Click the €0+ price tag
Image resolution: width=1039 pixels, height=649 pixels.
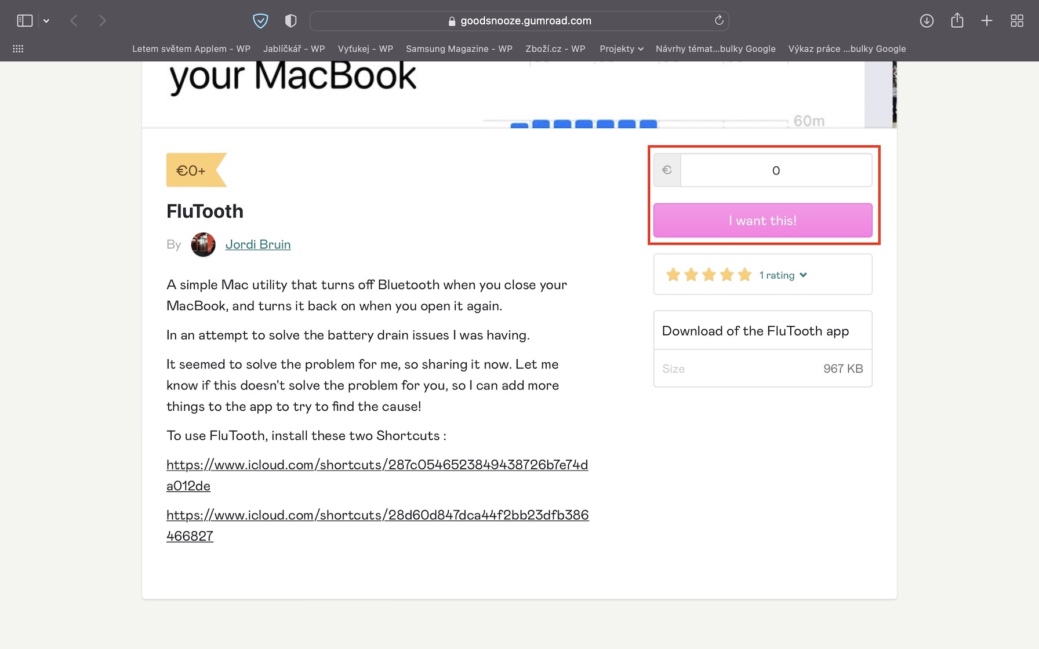point(196,170)
